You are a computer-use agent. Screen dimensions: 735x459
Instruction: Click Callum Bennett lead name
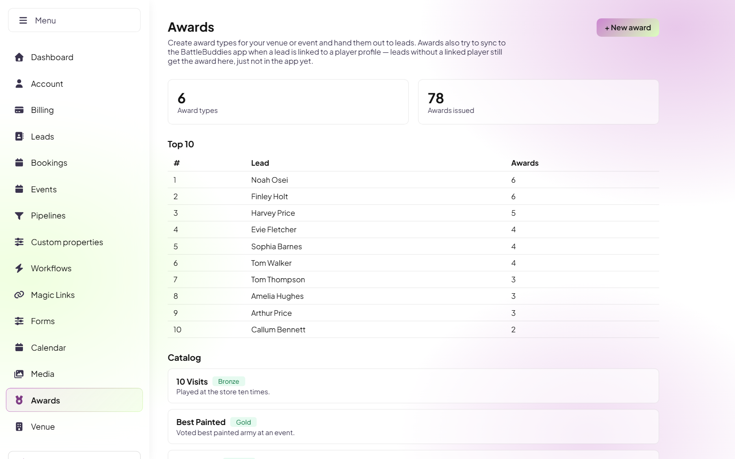pos(278,330)
